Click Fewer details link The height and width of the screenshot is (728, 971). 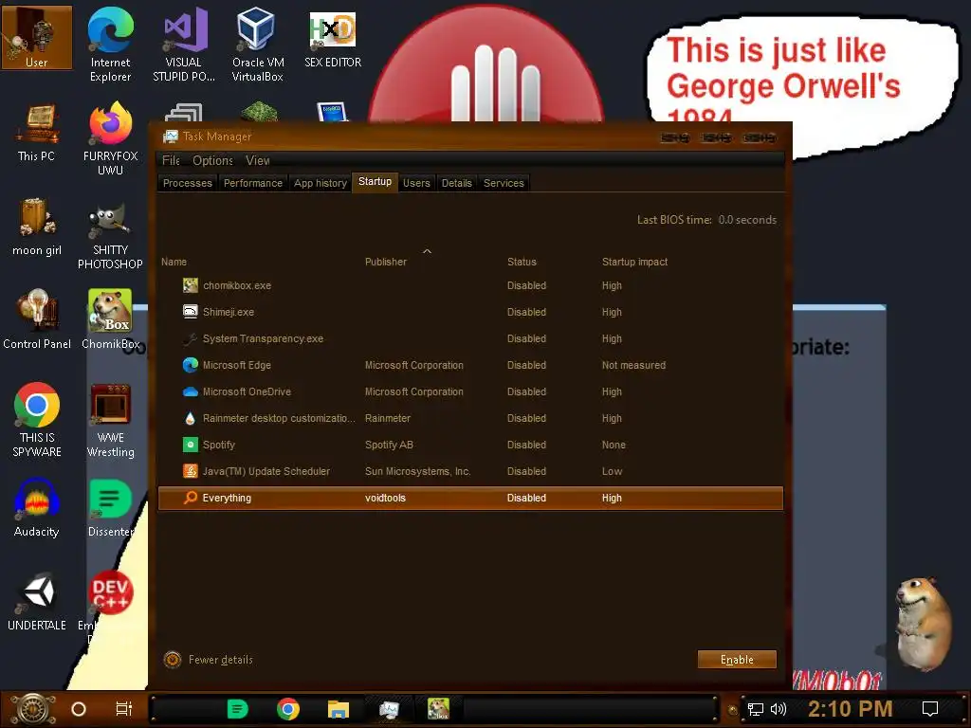click(x=220, y=660)
